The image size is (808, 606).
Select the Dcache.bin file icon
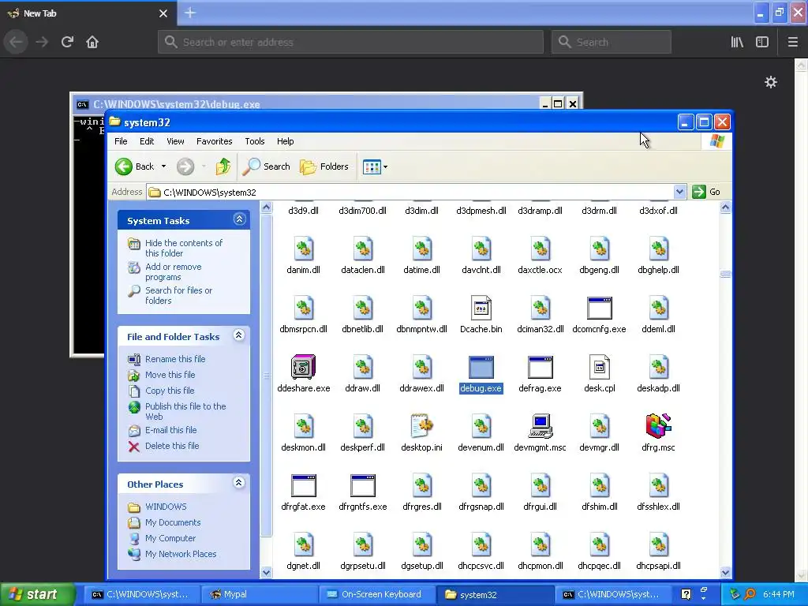[481, 308]
